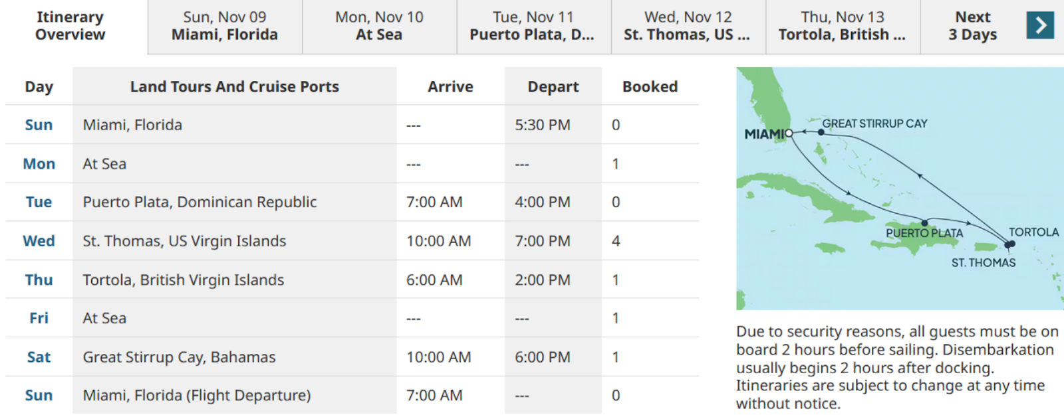Image resolution: width=1064 pixels, height=415 pixels.
Task: Switch to Sun, Nov 09 Miami tab
Action: [x=225, y=26]
